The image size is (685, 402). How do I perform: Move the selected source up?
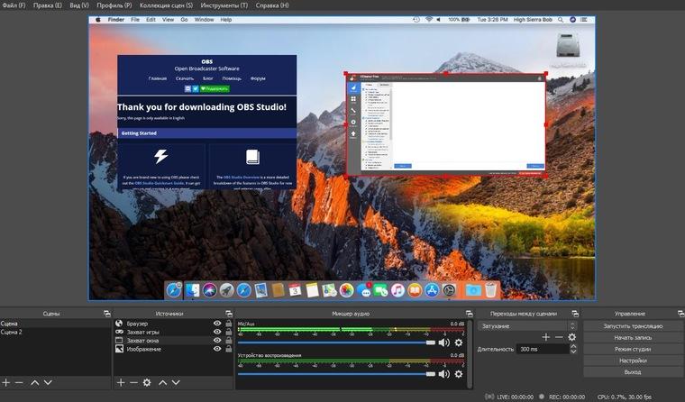pyautogui.click(x=162, y=382)
